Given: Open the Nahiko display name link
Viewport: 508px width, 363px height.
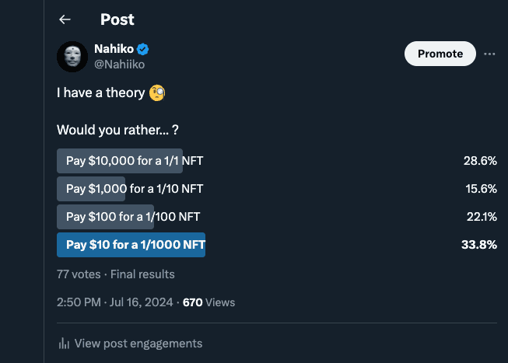Looking at the screenshot, I should coord(114,49).
